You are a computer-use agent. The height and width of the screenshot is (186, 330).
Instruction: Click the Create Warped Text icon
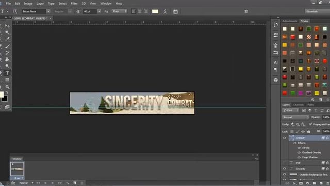[x=165, y=11]
